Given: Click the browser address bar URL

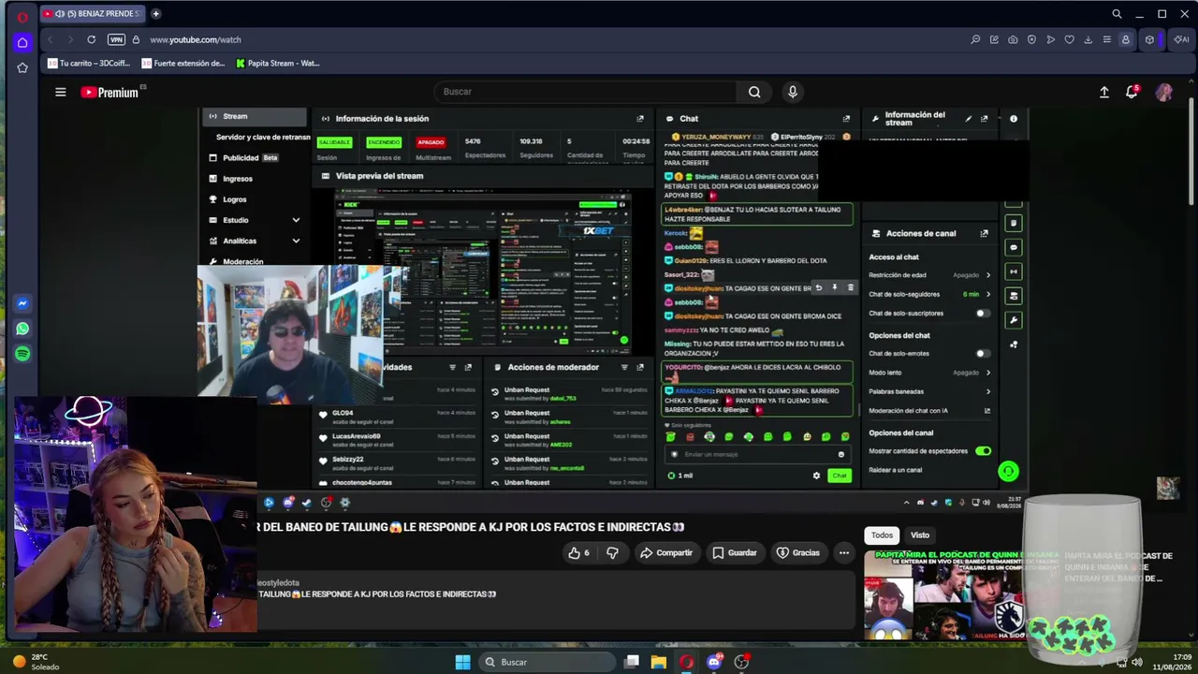Looking at the screenshot, I should coord(196,39).
